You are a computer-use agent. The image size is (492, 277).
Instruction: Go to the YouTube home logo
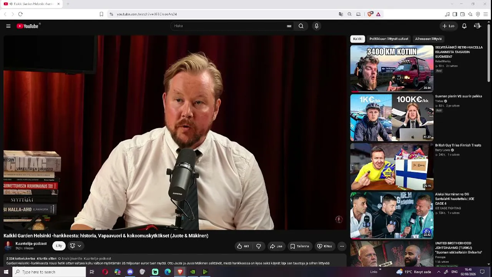(28, 26)
